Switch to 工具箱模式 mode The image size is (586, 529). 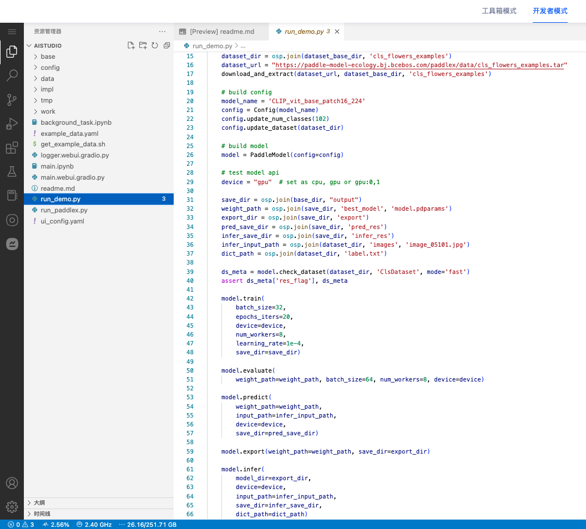[499, 11]
